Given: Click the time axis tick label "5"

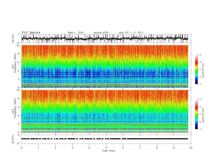Looking at the screenshot, I should [x=106, y=148].
